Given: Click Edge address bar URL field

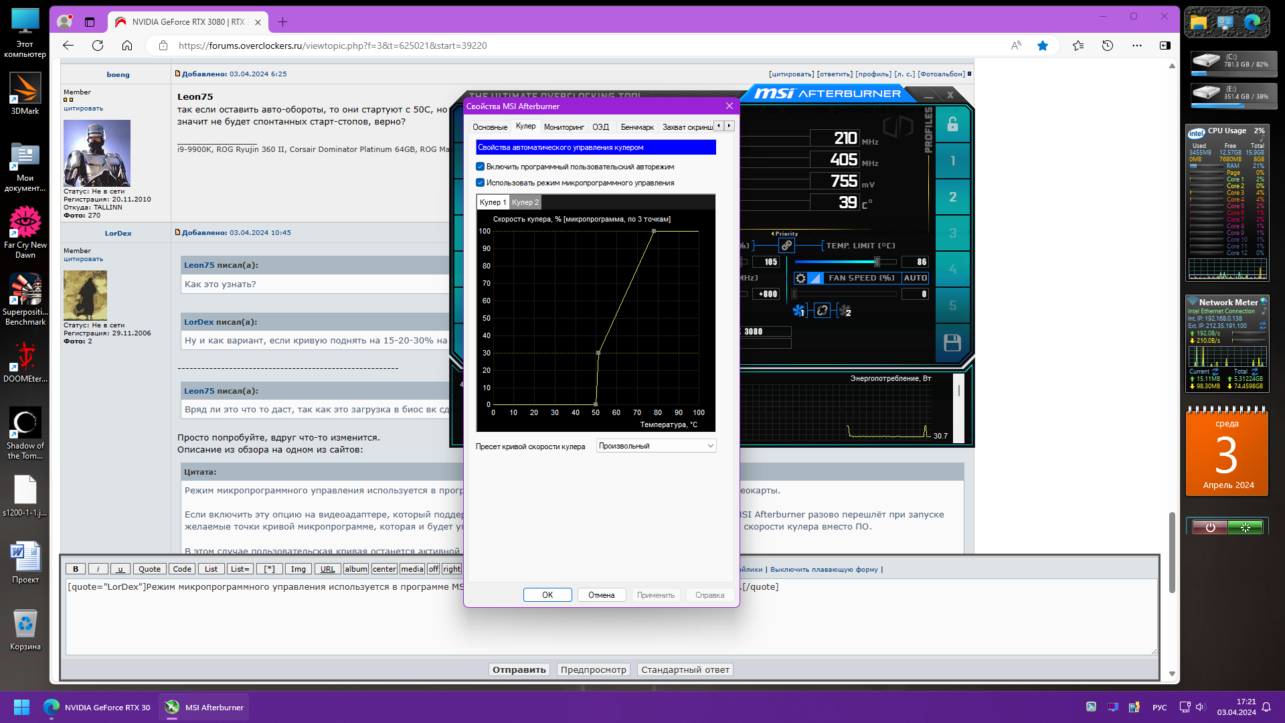Looking at the screenshot, I should coord(333,46).
